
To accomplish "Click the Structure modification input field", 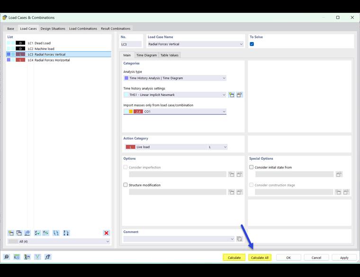I will (x=178, y=192).
